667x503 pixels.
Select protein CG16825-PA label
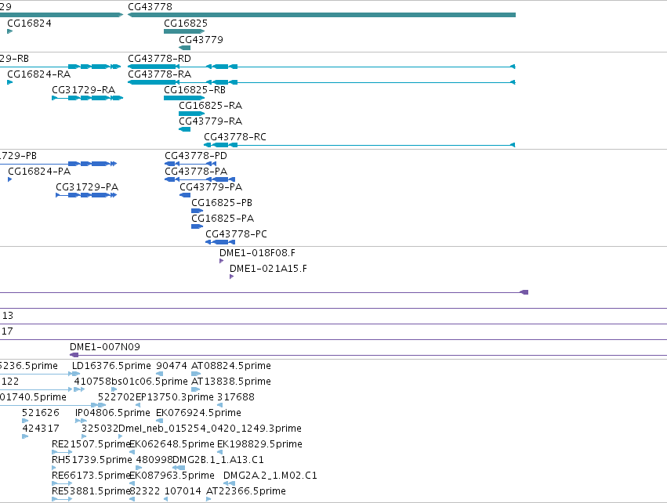223,219
